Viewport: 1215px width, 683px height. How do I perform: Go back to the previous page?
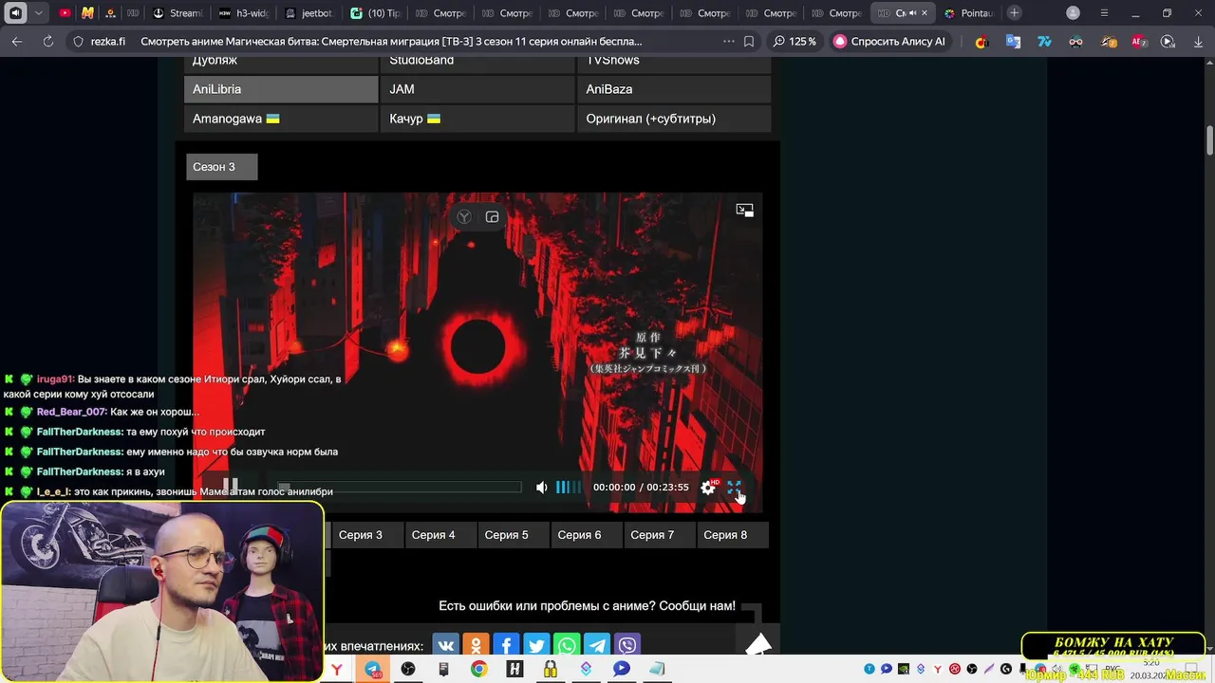pos(17,42)
